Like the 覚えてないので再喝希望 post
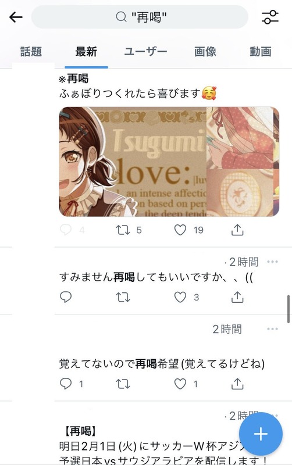The image size is (292, 465). point(180,384)
